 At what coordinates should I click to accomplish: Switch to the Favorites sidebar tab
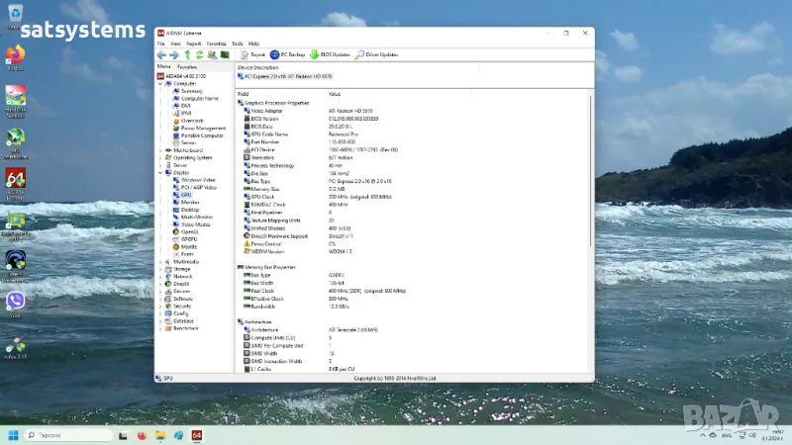(186, 66)
